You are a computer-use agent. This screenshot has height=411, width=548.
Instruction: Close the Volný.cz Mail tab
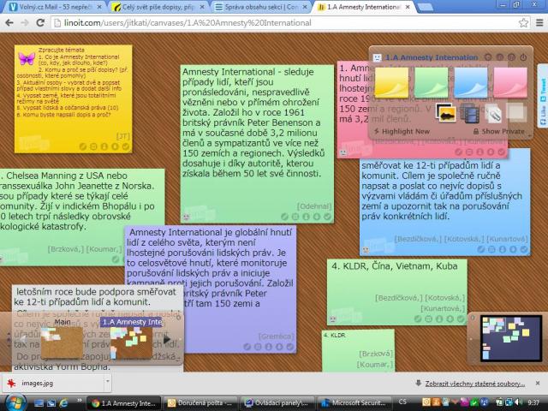click(x=99, y=7)
